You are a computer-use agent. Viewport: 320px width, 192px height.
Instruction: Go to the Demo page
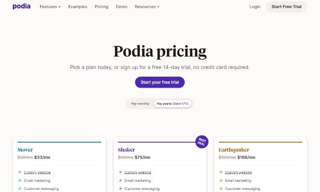pyautogui.click(x=122, y=7)
